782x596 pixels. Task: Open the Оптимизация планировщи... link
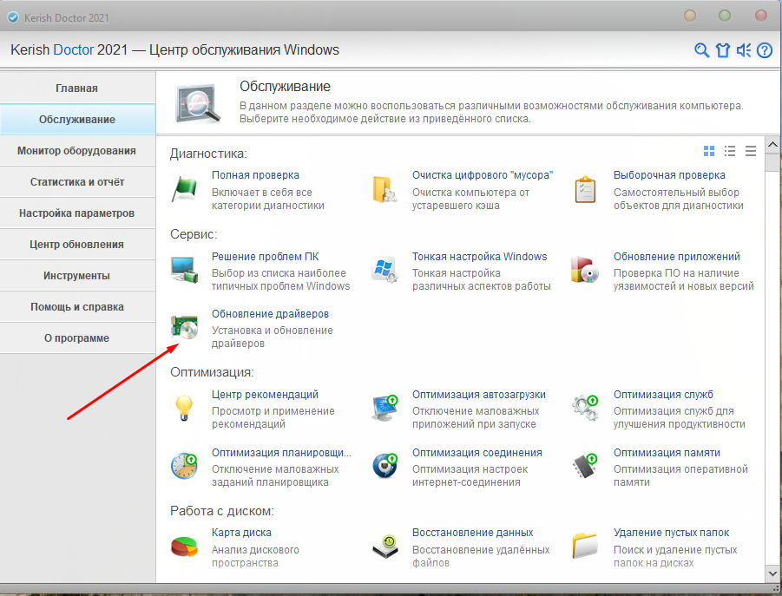281,453
